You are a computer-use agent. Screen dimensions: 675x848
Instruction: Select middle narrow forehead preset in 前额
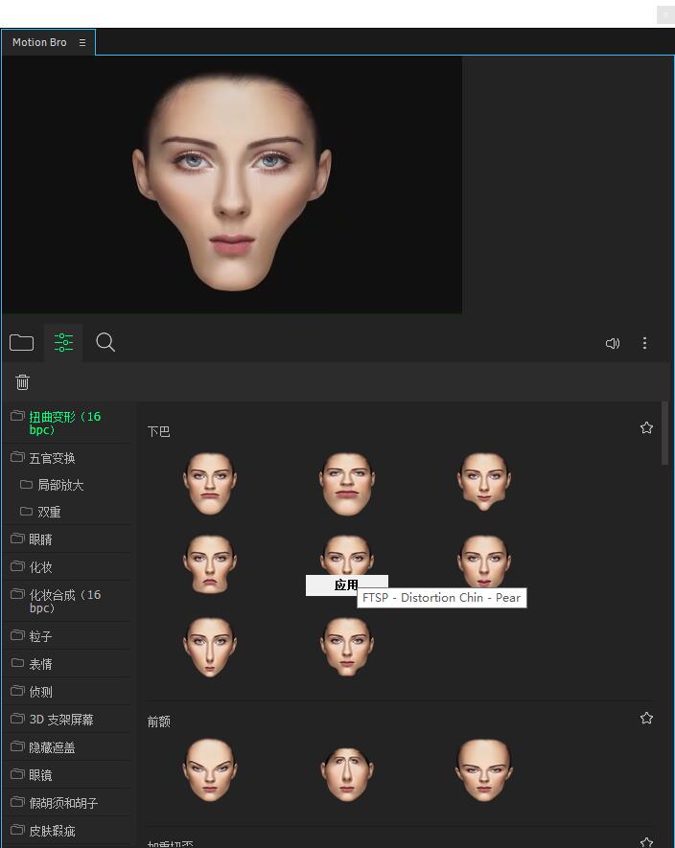pos(347,774)
